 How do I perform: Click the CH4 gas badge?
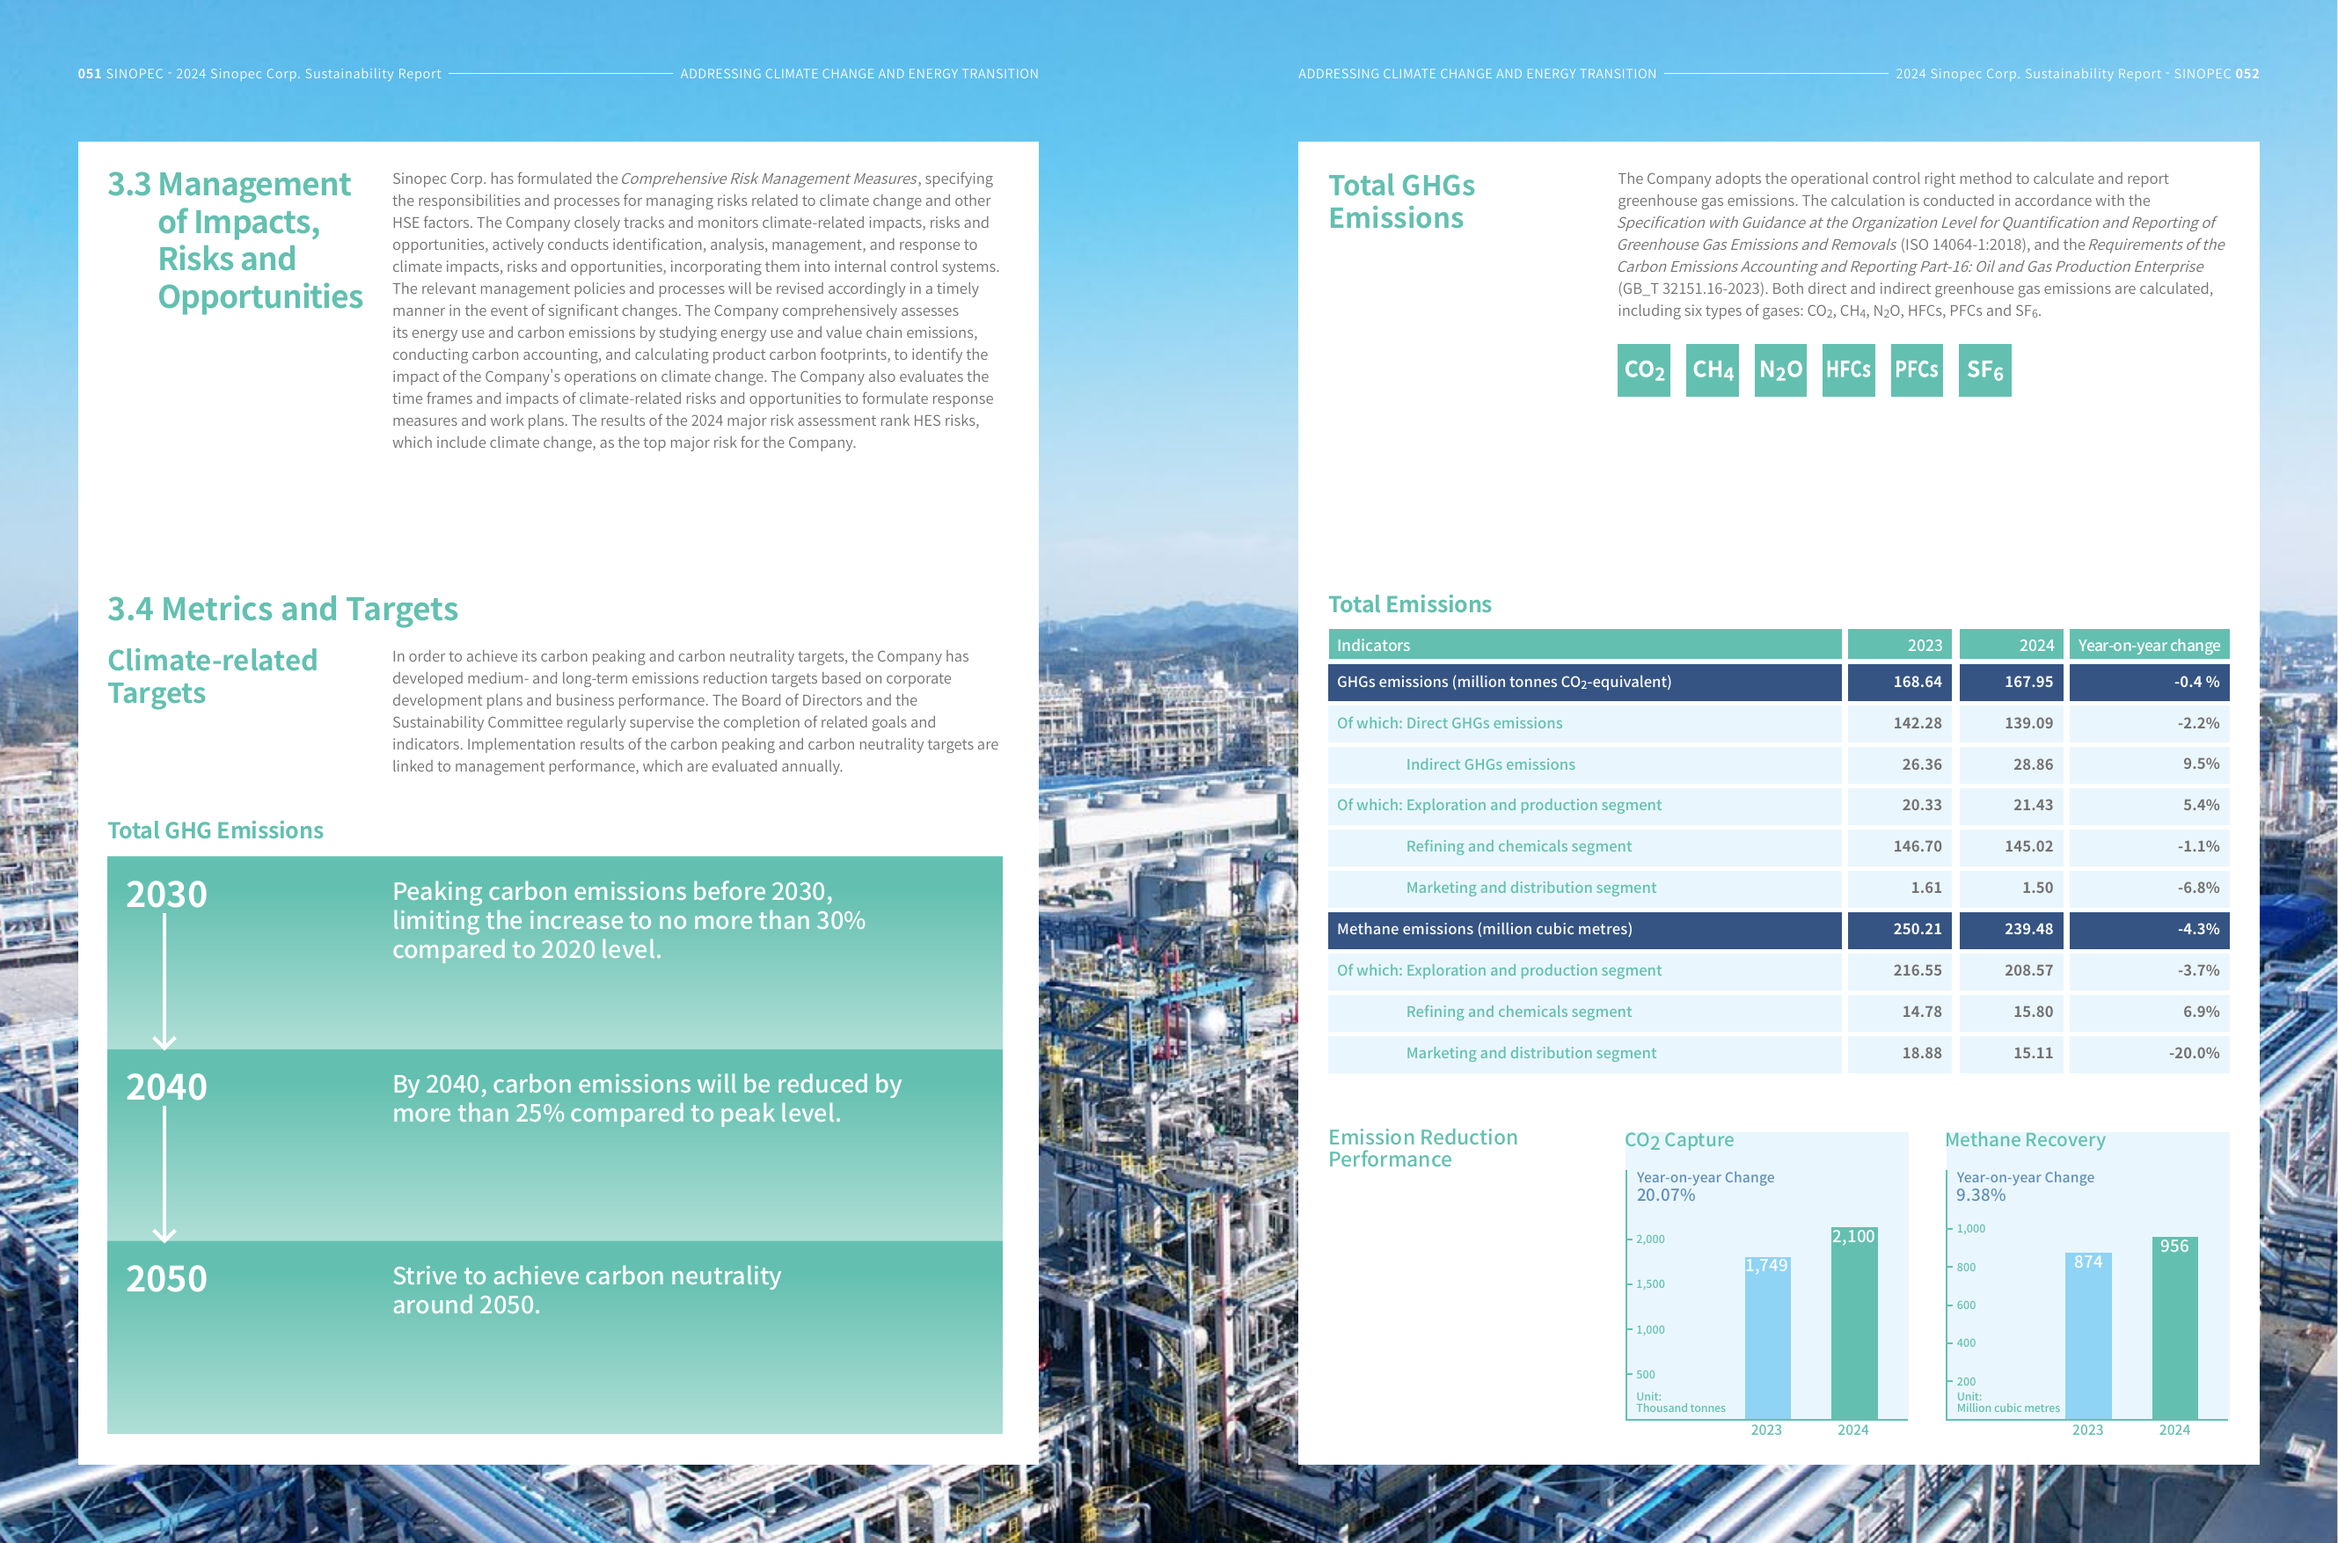1713,370
